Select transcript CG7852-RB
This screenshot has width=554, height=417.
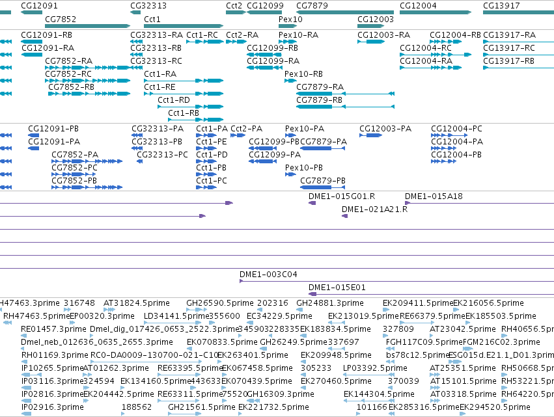pos(89,94)
